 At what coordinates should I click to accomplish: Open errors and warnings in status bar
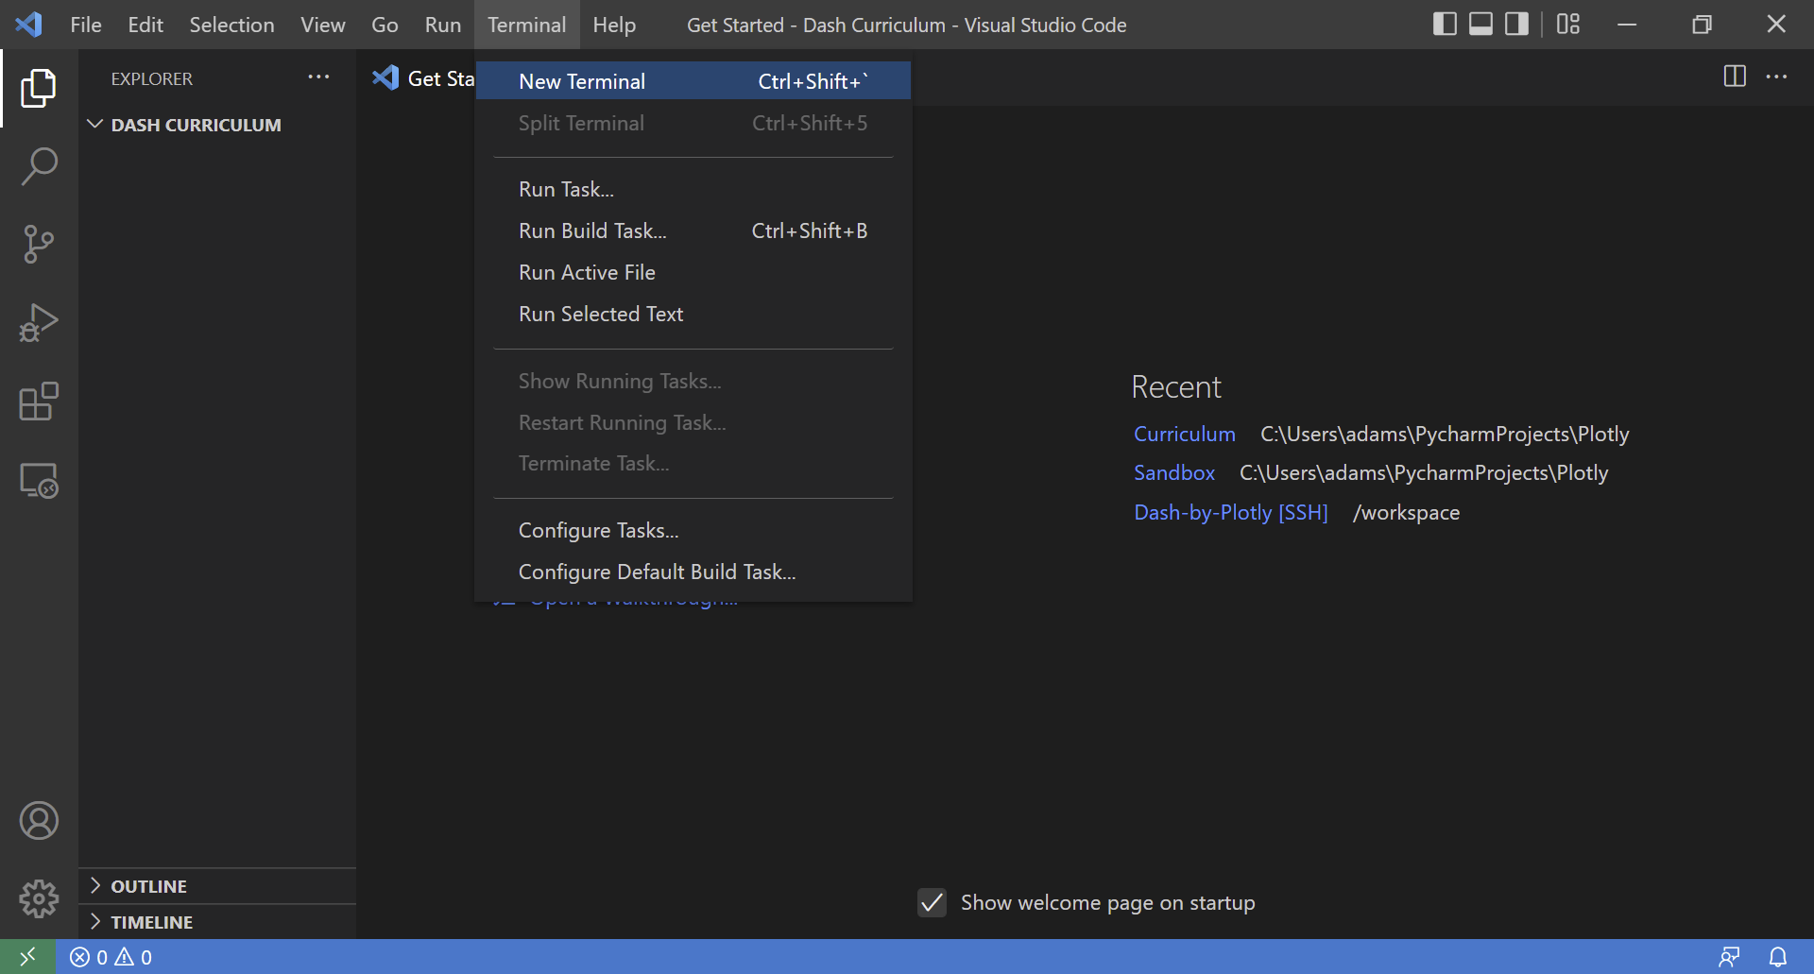tap(111, 957)
